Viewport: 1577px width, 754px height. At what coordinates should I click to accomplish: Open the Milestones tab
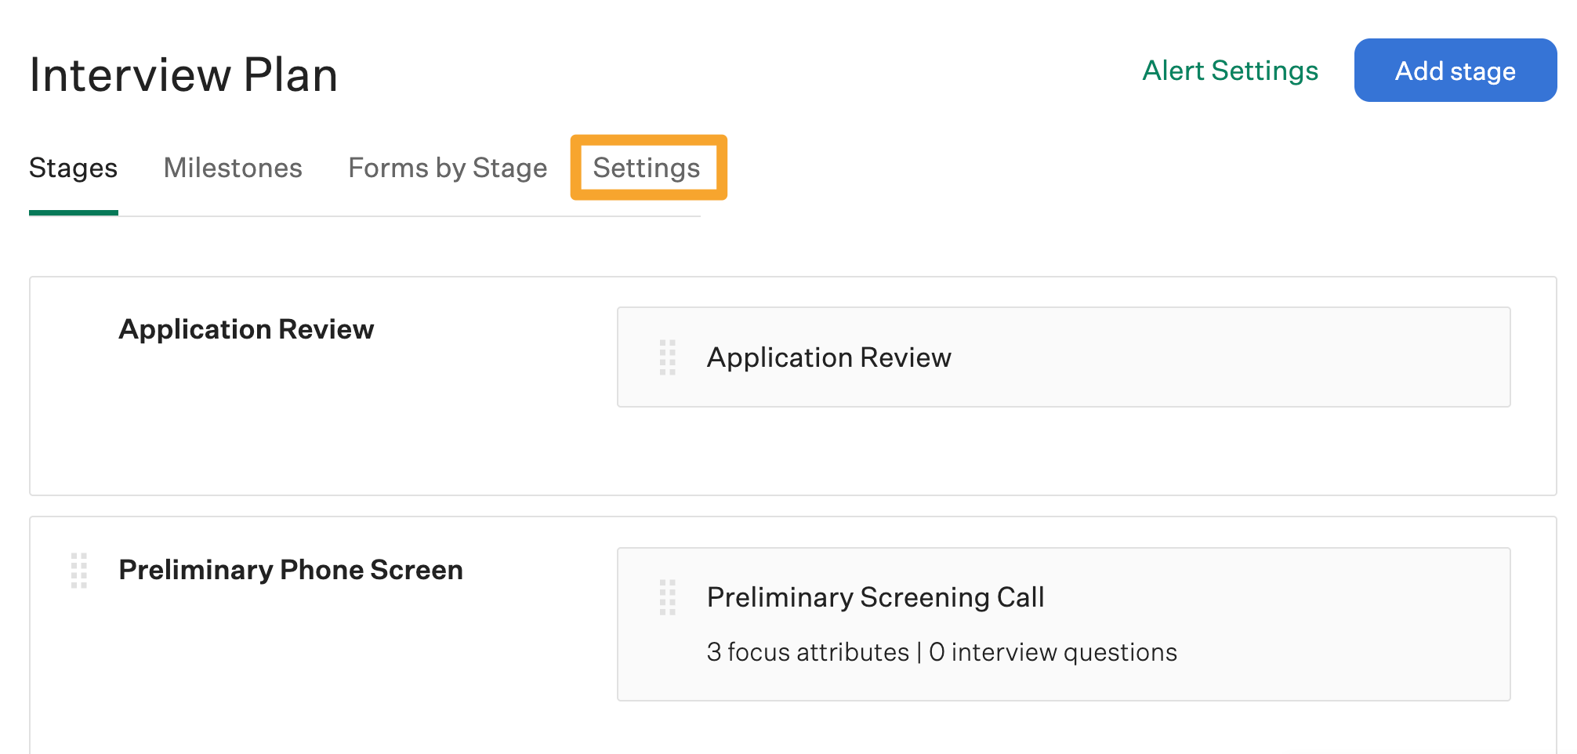click(x=233, y=168)
